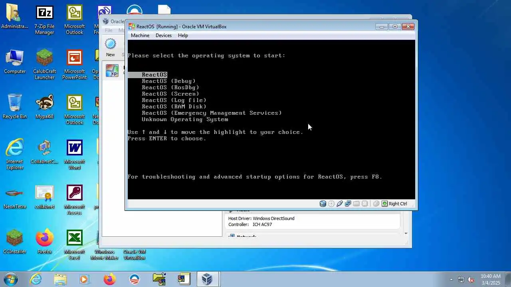Open the Machine menu in the VM window
Screen dimensions: 511x287
point(140,35)
